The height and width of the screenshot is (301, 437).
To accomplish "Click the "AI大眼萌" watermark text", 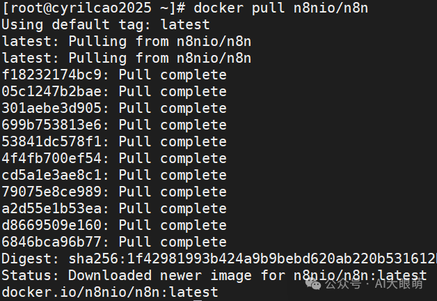I will [x=402, y=284].
